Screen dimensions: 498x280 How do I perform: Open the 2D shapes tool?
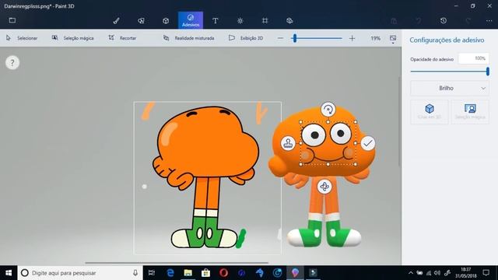pos(141,21)
